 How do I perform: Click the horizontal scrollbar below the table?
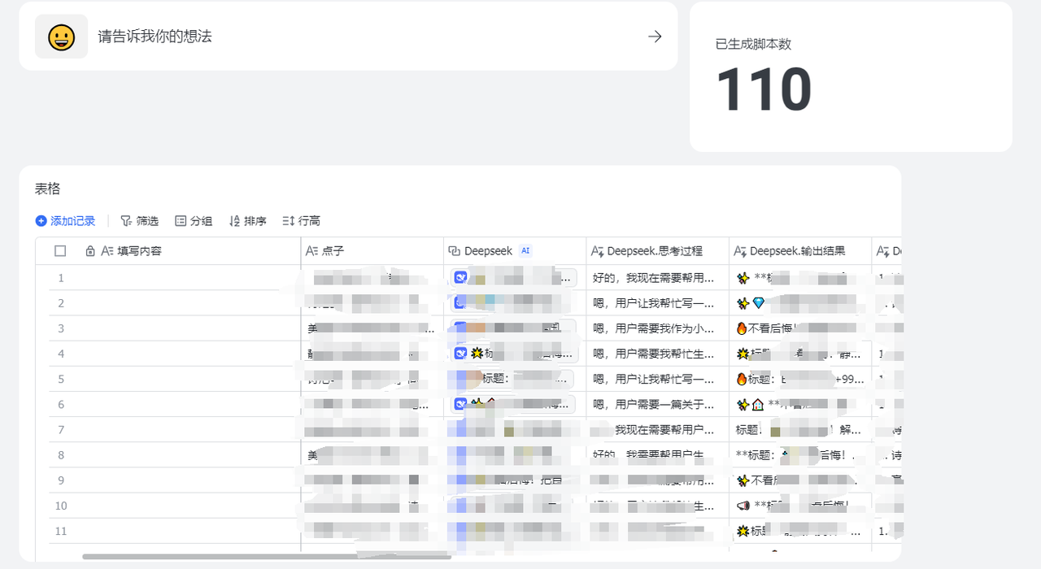tap(267, 557)
